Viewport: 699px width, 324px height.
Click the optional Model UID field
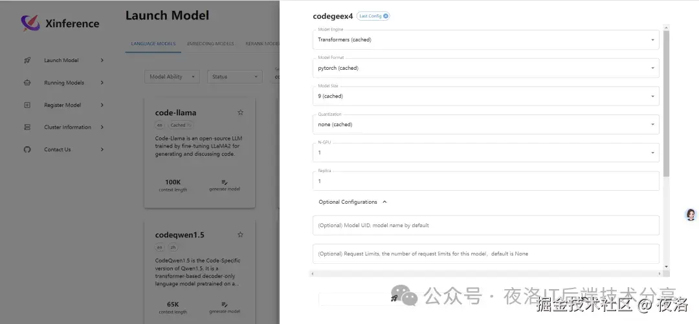485,226
